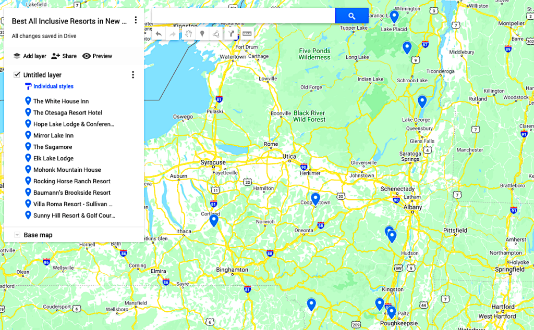Image resolution: width=534 pixels, height=330 pixels.
Task: Choose the hand Select items tool
Action: click(x=188, y=34)
